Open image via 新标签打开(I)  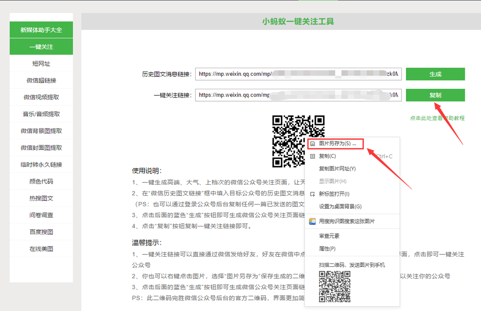352,194
